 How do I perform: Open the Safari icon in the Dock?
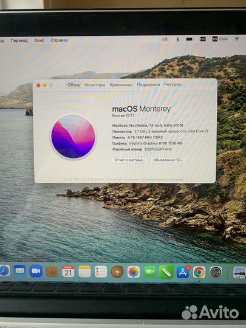pos(4,271)
